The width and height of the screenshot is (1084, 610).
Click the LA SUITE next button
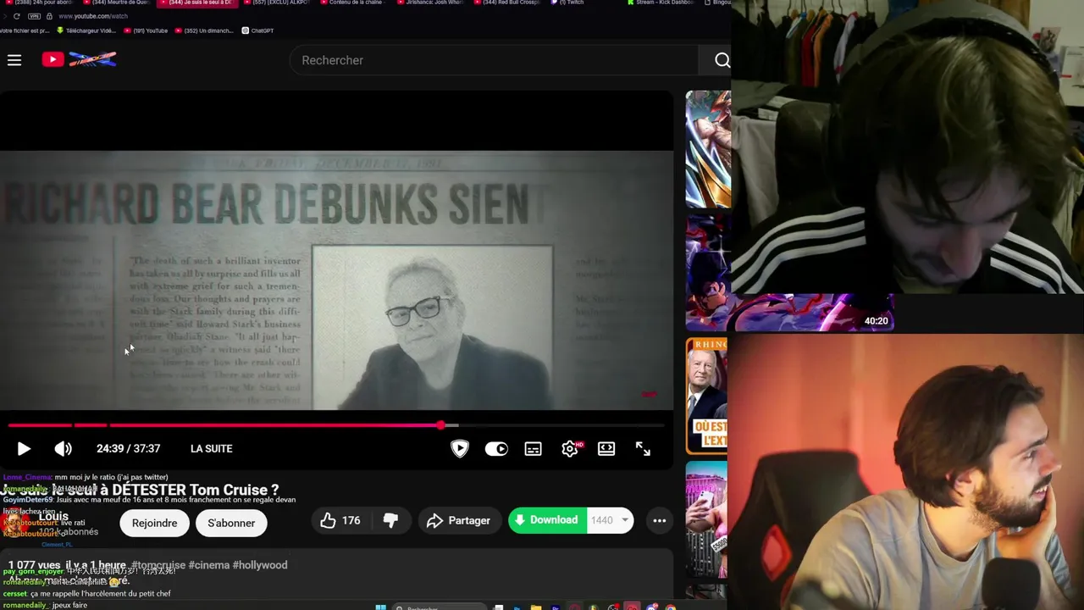[x=211, y=448]
